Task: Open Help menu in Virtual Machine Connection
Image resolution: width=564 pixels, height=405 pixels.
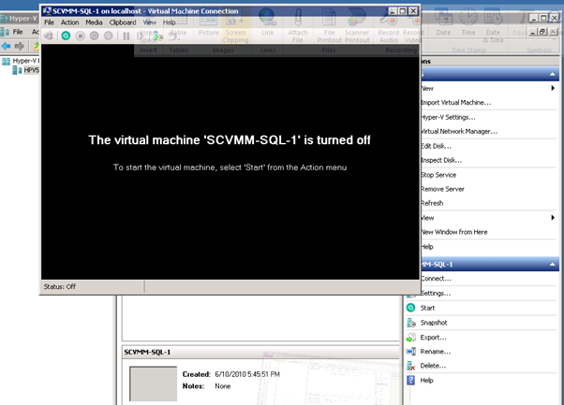Action: [x=169, y=22]
